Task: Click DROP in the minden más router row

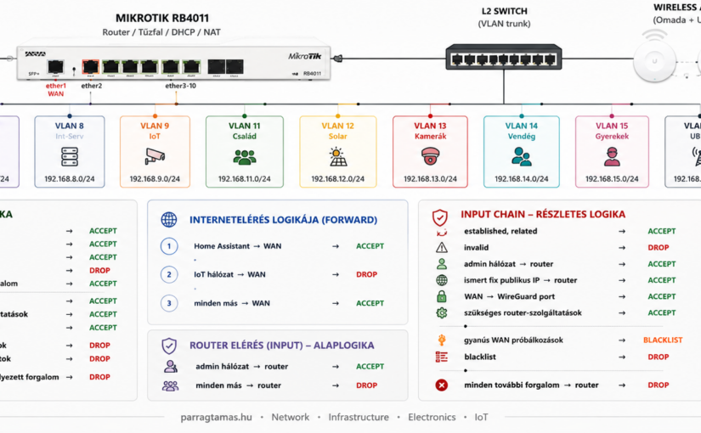Action: pos(366,385)
